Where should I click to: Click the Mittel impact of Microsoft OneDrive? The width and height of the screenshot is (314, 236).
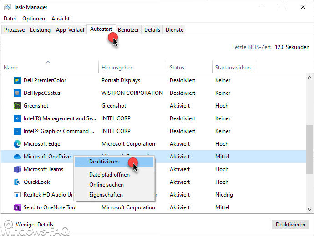click(222, 157)
